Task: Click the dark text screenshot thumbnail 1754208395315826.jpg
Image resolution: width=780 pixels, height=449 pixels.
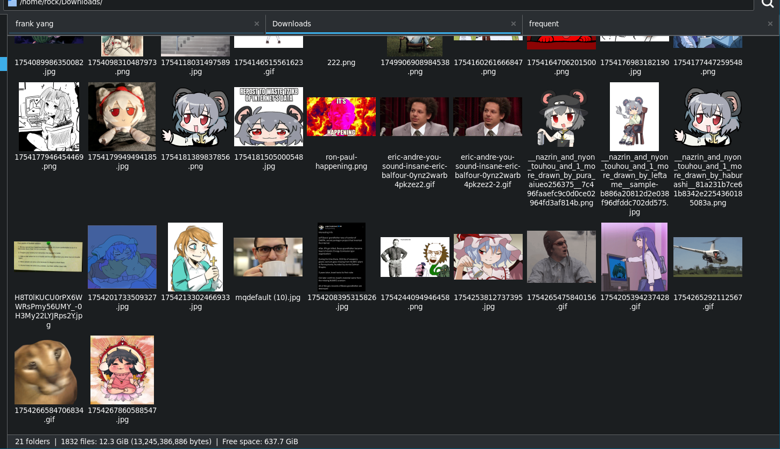Action: [x=341, y=257]
